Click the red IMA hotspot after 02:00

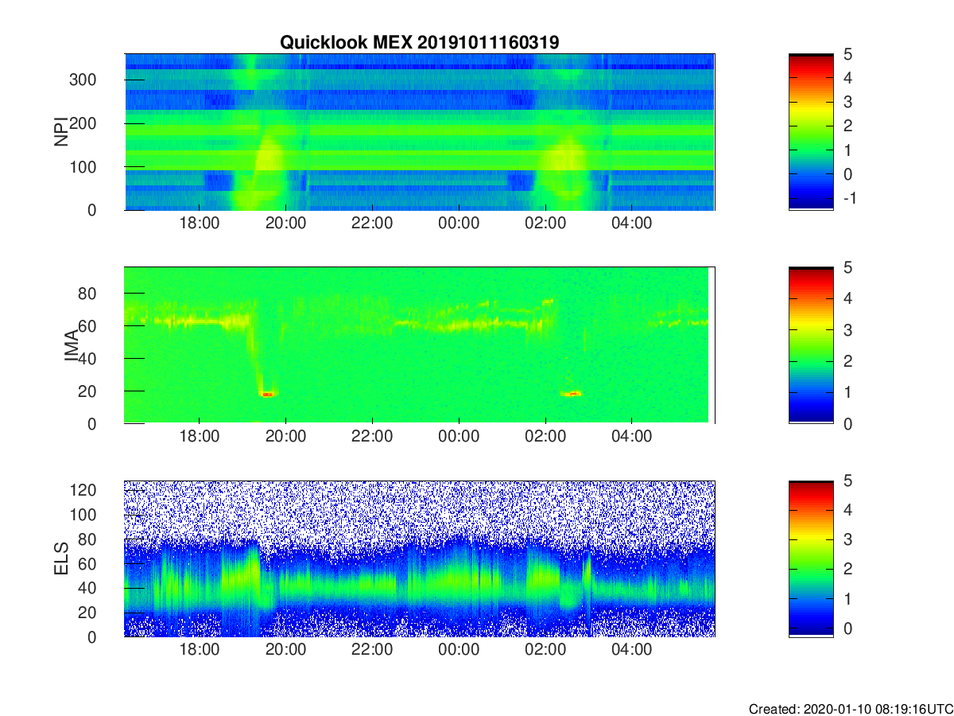click(x=571, y=393)
